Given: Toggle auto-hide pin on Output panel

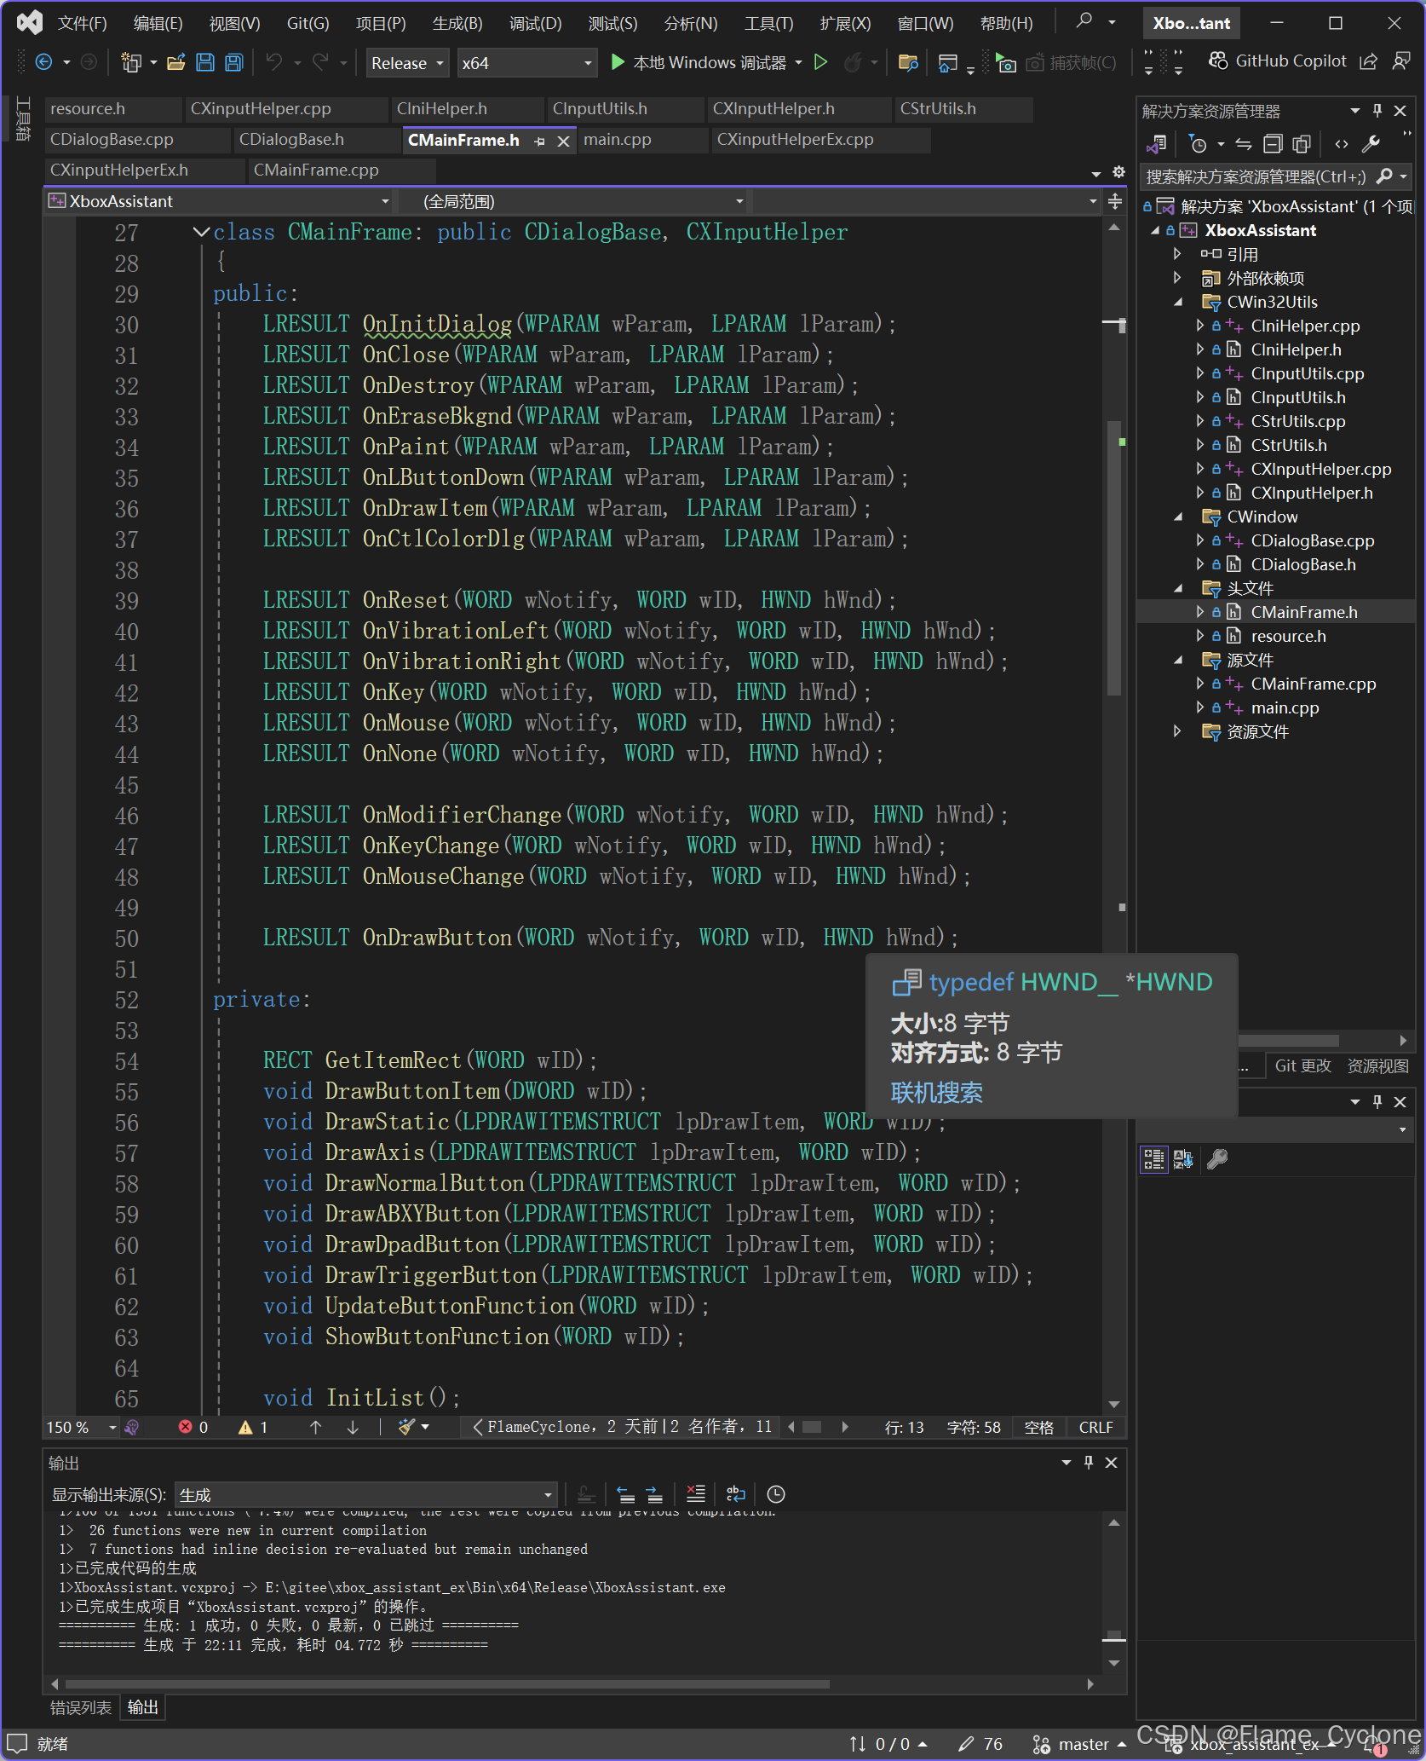Looking at the screenshot, I should tap(1089, 1463).
